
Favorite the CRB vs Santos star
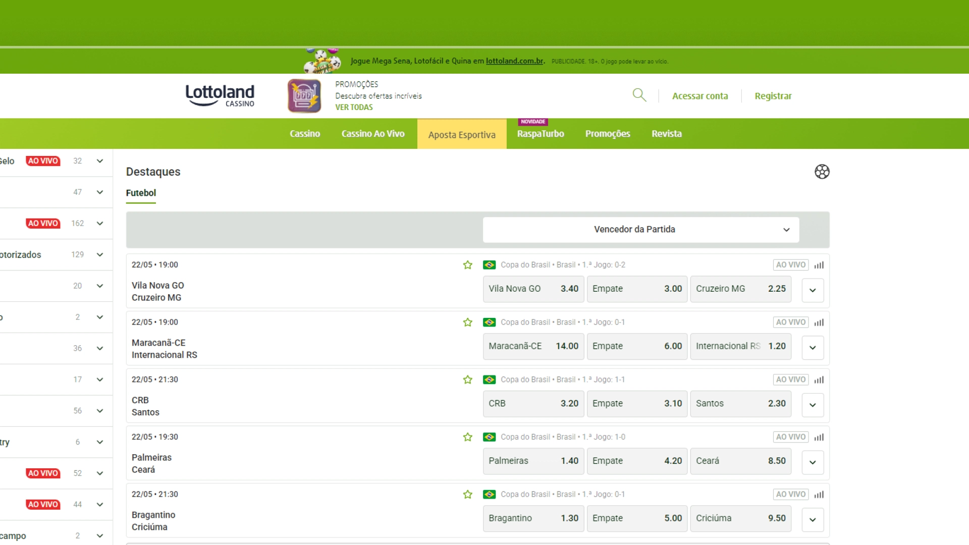pos(467,379)
